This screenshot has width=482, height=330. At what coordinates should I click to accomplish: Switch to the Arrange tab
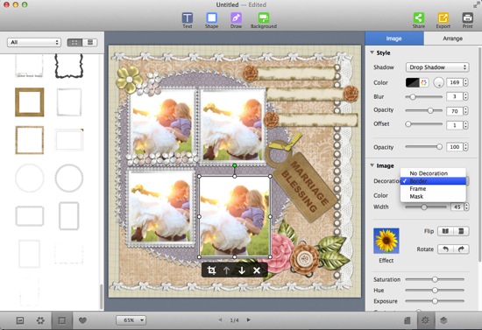[452, 39]
